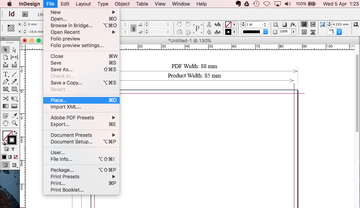Image resolution: width=360 pixels, height=208 pixels.
Task: Select the Hand tool
Action: pyautogui.click(x=6, y=123)
